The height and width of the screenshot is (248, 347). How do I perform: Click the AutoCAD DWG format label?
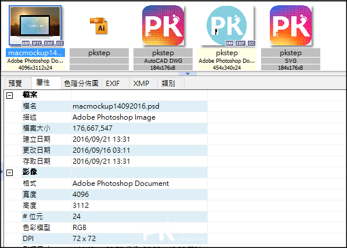pos(163,60)
